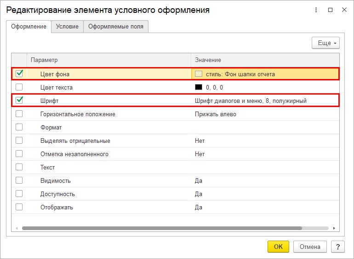Click right arrow of horizontal scrollbar
Screen dimensions: 354x259
334,228
